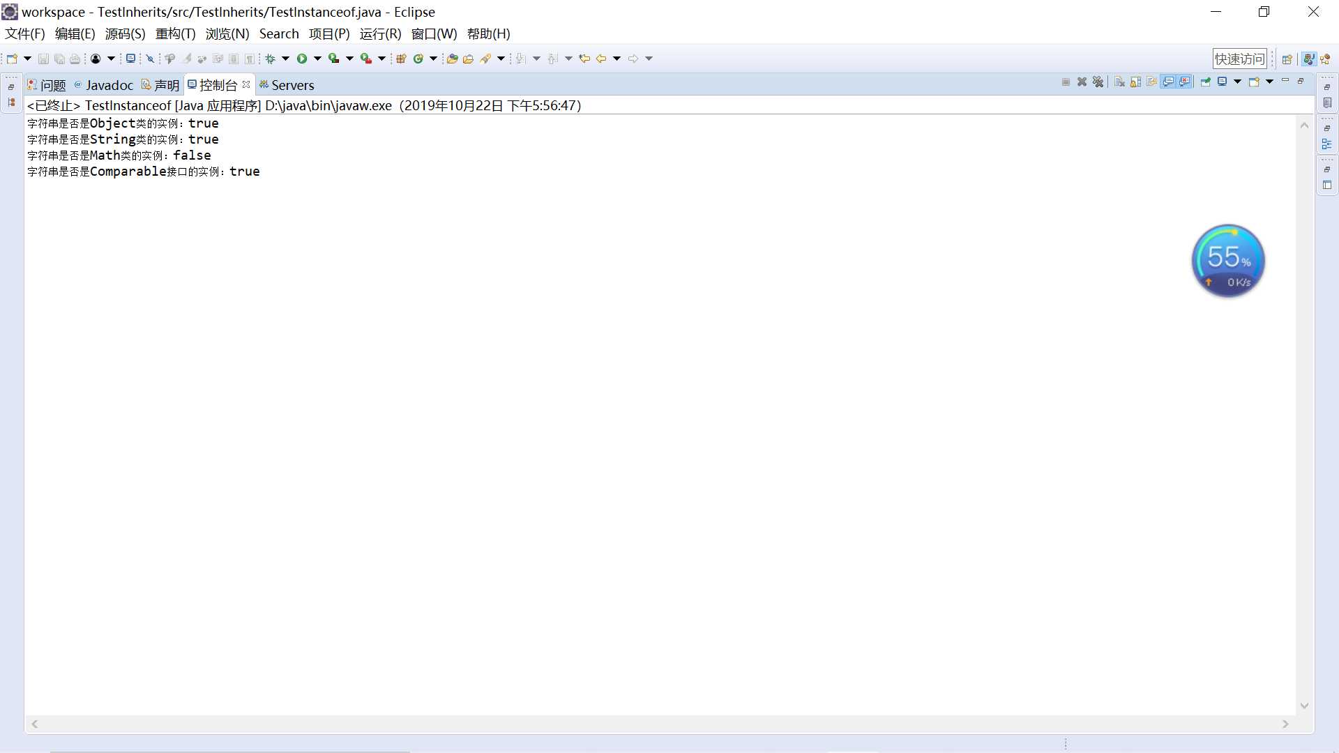Click the Last Edit Location icon
This screenshot has height=753, width=1339.
(584, 59)
